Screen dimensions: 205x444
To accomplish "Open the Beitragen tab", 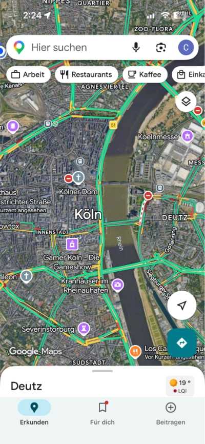I will [x=171, y=413].
